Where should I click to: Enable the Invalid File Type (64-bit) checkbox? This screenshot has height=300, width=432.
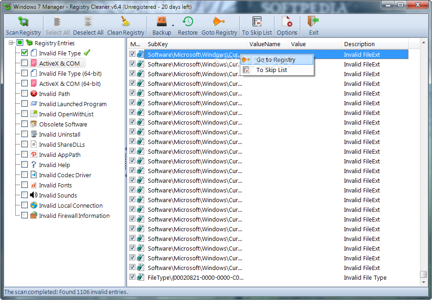coord(24,73)
